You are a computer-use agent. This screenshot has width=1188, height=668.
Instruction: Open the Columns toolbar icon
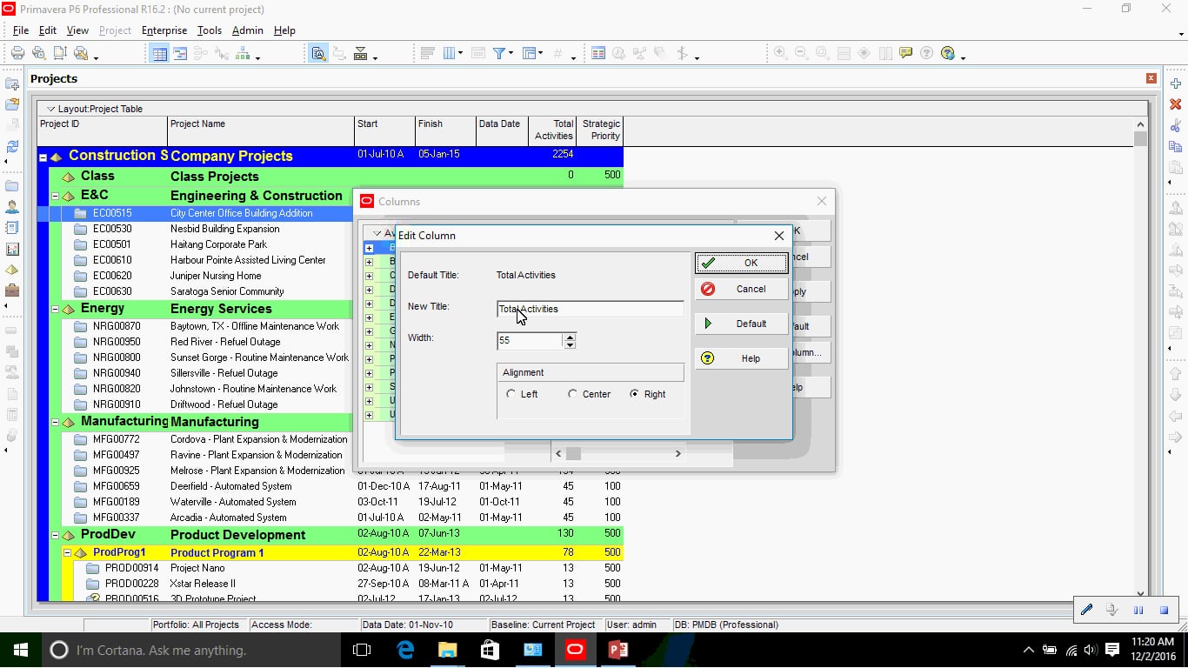point(451,53)
